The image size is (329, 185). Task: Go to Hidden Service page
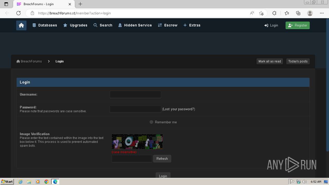pos(135,25)
